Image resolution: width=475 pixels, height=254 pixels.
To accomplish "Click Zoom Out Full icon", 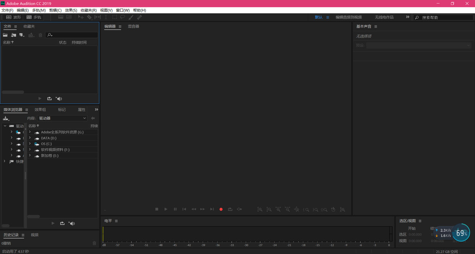I will tap(296, 209).
